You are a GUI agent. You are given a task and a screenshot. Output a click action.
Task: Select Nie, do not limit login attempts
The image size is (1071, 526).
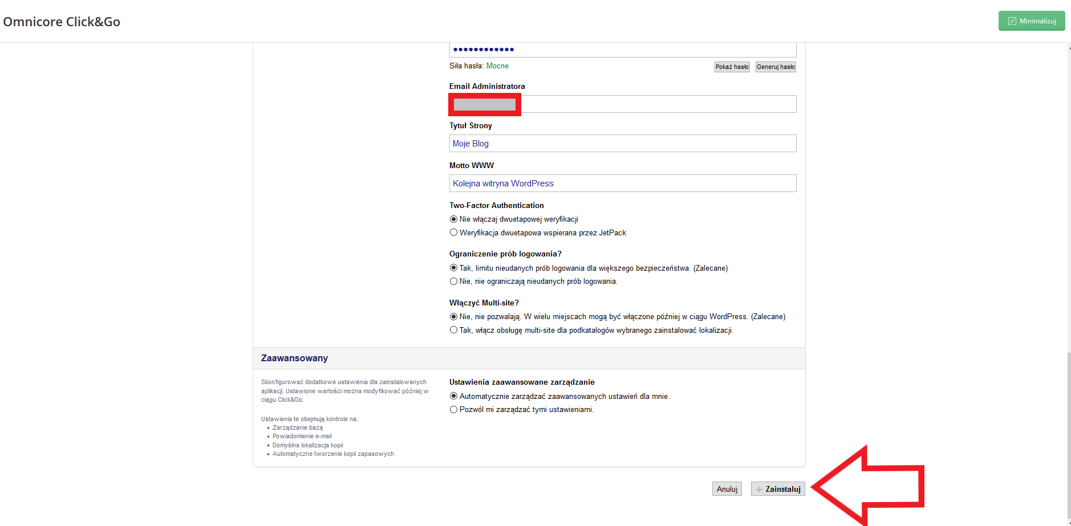(454, 282)
